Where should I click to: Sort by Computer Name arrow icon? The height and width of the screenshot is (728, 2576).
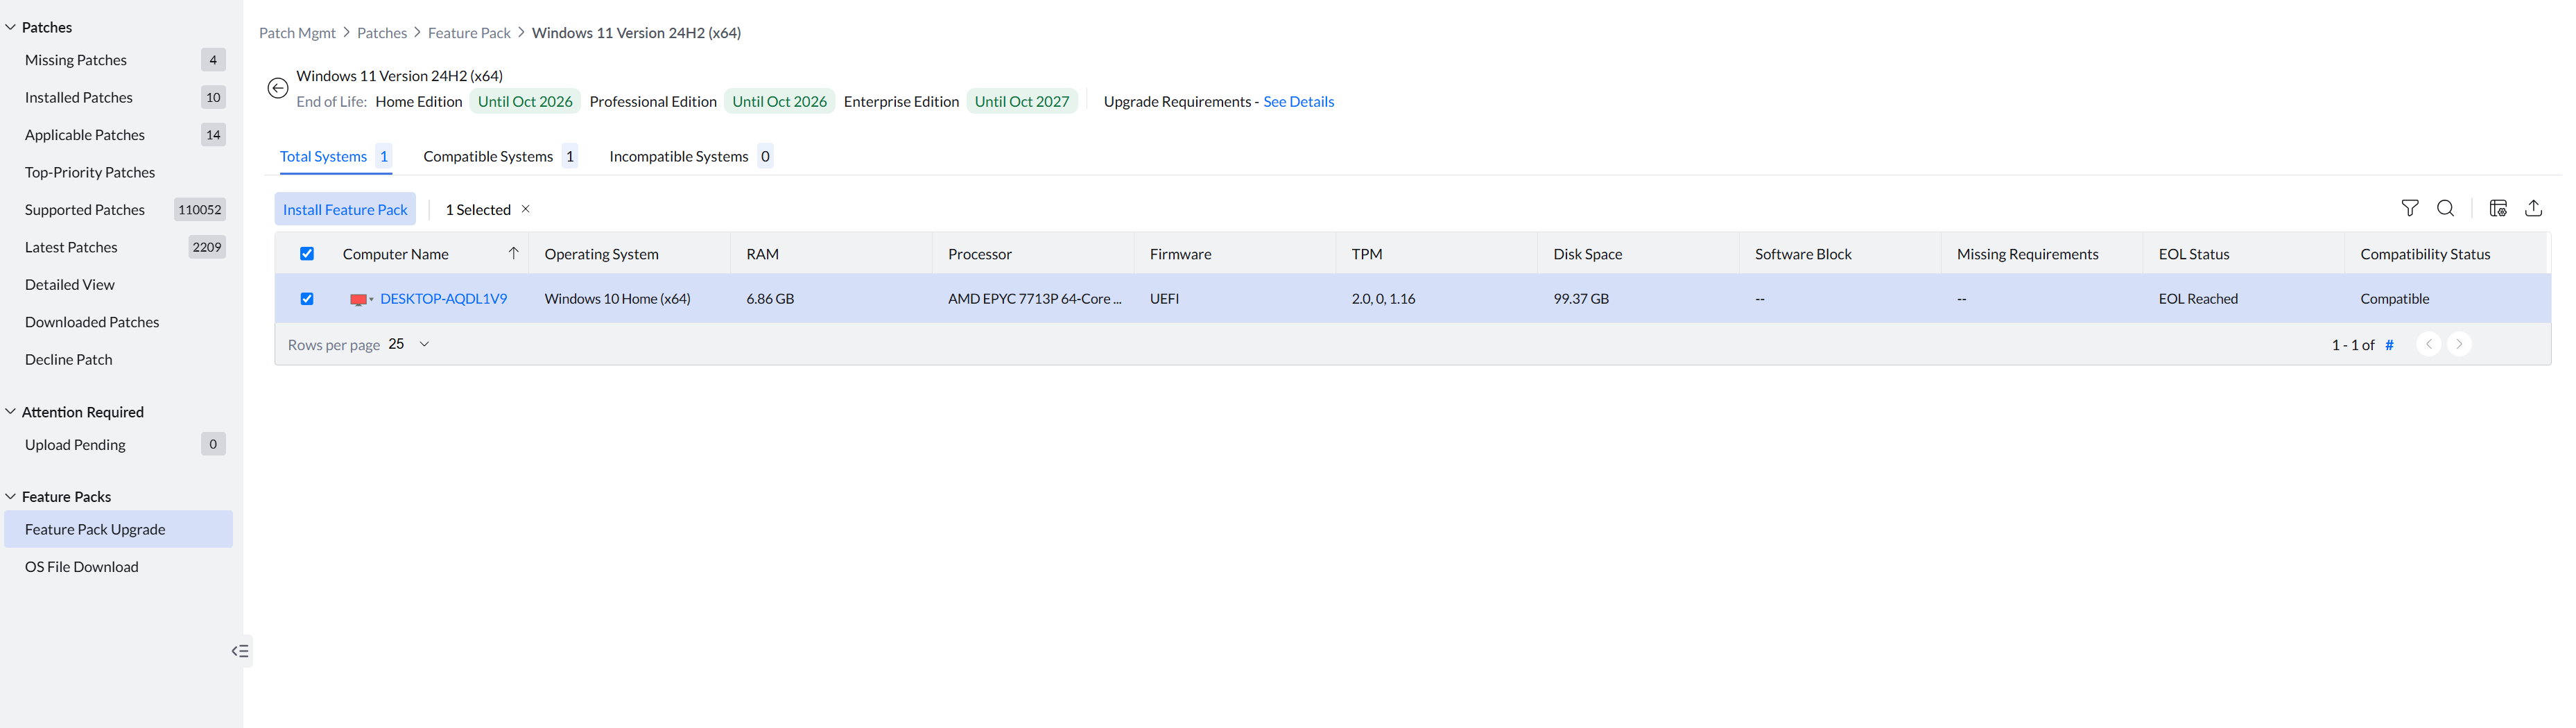click(513, 253)
